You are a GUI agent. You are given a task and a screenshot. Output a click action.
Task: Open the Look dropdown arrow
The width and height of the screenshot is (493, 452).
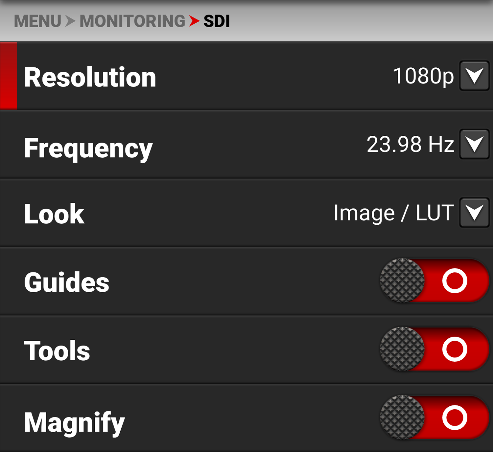click(x=474, y=213)
